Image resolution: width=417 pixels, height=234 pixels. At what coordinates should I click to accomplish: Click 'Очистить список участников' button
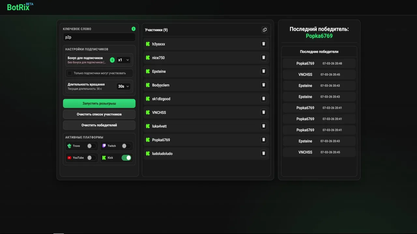[x=99, y=114]
